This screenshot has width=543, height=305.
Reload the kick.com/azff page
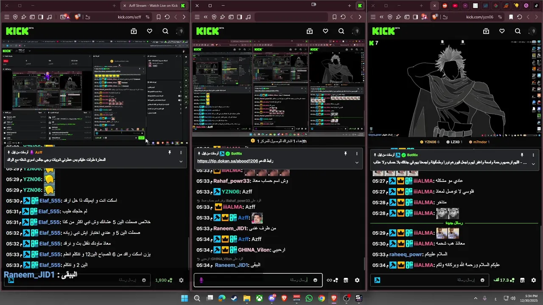(x=167, y=17)
